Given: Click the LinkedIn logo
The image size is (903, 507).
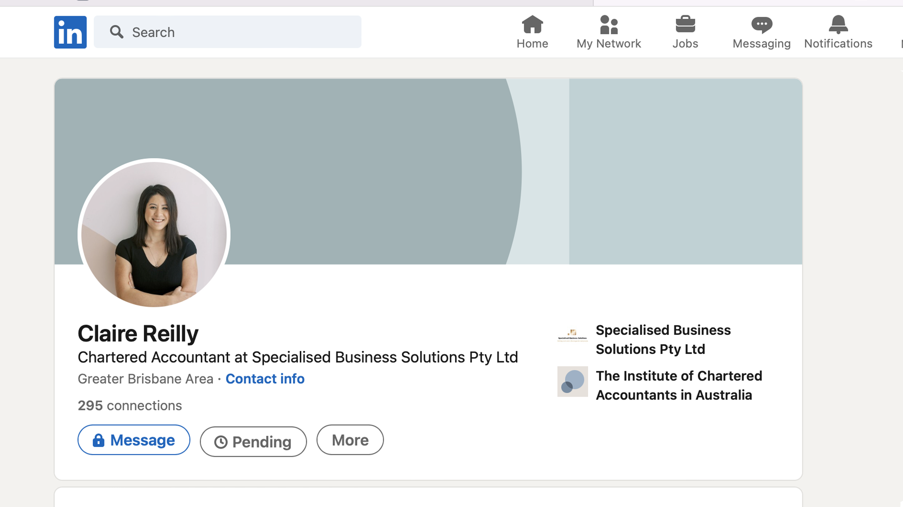Looking at the screenshot, I should (70, 32).
